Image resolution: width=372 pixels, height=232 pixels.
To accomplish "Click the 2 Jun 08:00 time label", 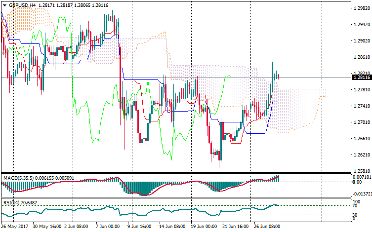I will click(78, 227).
